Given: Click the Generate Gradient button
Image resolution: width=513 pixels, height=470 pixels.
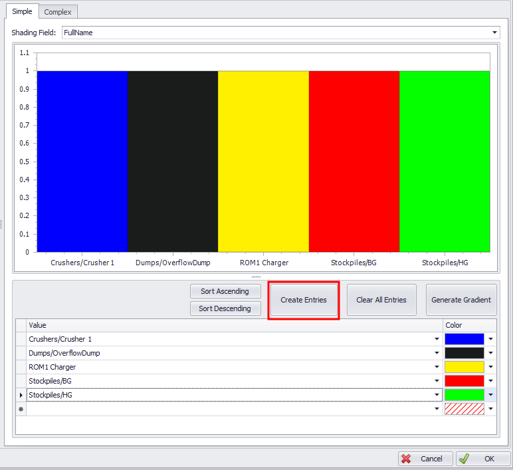Looking at the screenshot, I should (461, 300).
